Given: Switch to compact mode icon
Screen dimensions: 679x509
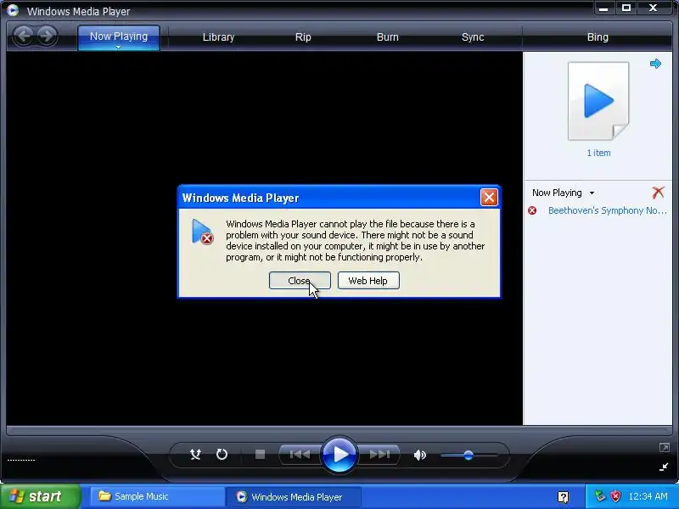Looking at the screenshot, I should (x=664, y=467).
